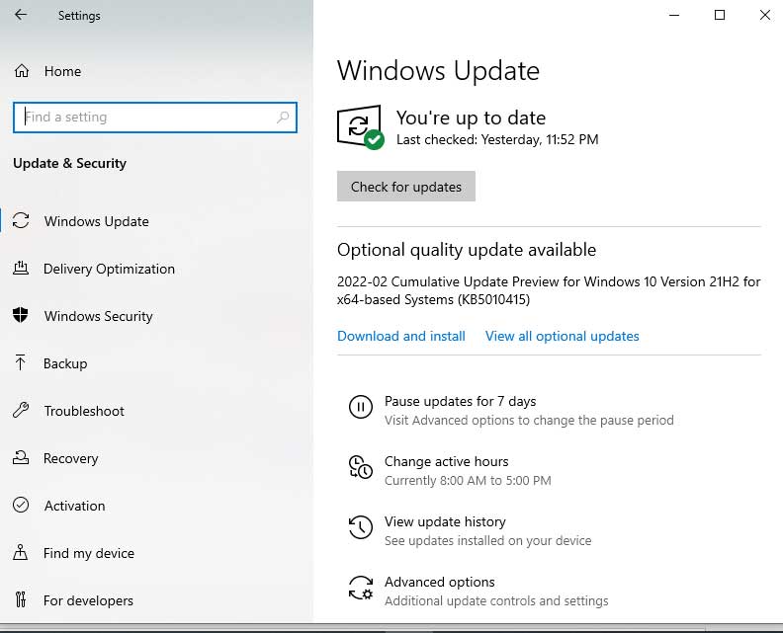Click the Home house icon

pos(22,71)
